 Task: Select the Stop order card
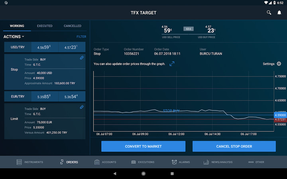(x=45, y=72)
